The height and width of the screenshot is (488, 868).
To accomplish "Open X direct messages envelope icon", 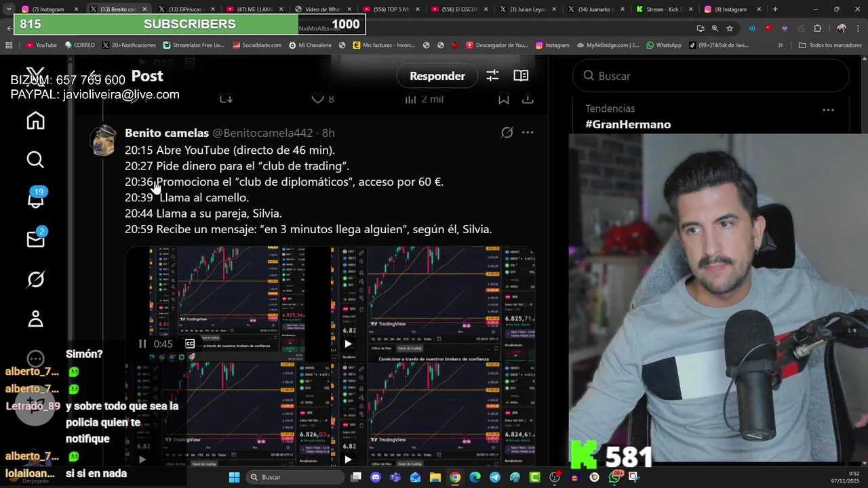I will [35, 239].
